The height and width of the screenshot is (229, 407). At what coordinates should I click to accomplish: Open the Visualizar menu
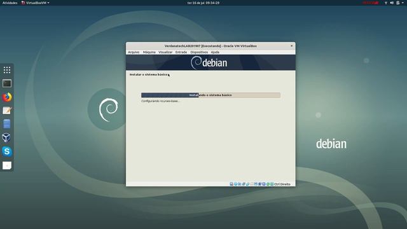pyautogui.click(x=165, y=52)
